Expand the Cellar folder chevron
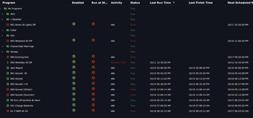This screenshot has width=253, height=118. pos(2,30)
